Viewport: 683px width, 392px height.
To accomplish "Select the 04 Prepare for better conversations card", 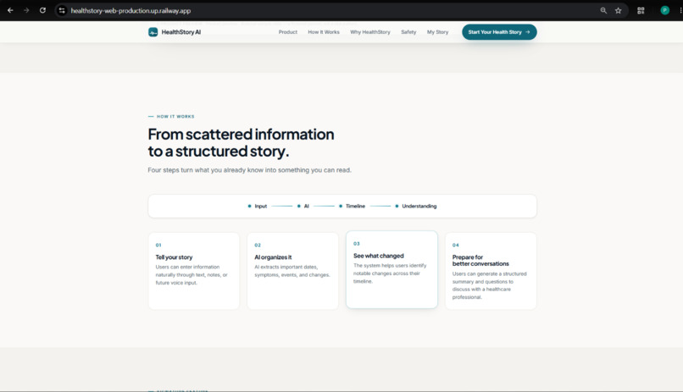I will (x=491, y=271).
